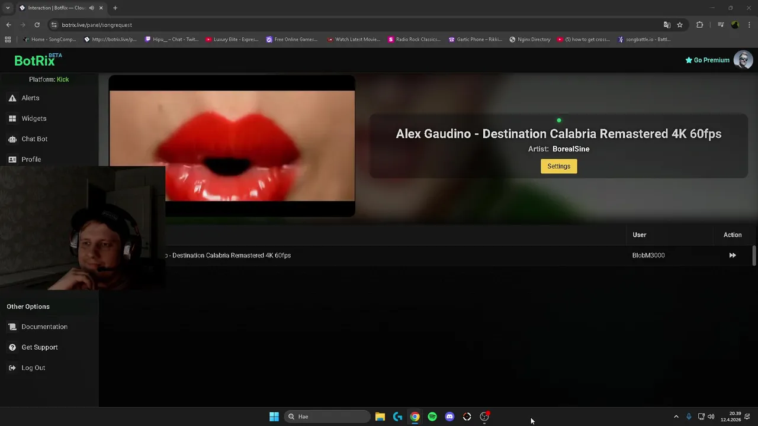Image resolution: width=758 pixels, height=426 pixels.
Task: Click the BlobM3000 user cell
Action: click(648, 256)
